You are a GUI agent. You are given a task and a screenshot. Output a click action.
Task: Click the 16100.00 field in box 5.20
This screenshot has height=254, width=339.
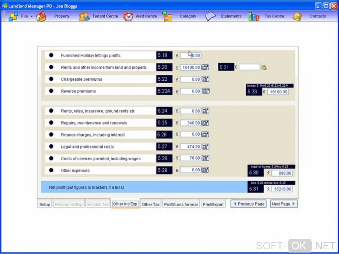[191, 67]
